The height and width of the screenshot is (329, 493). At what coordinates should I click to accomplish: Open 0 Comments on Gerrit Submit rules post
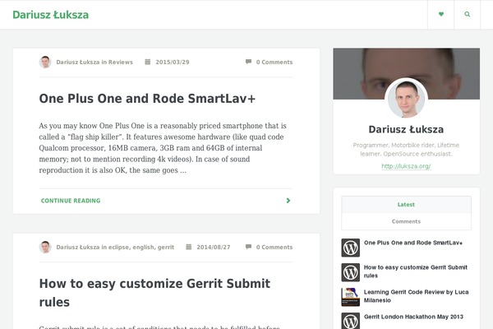pos(274,247)
